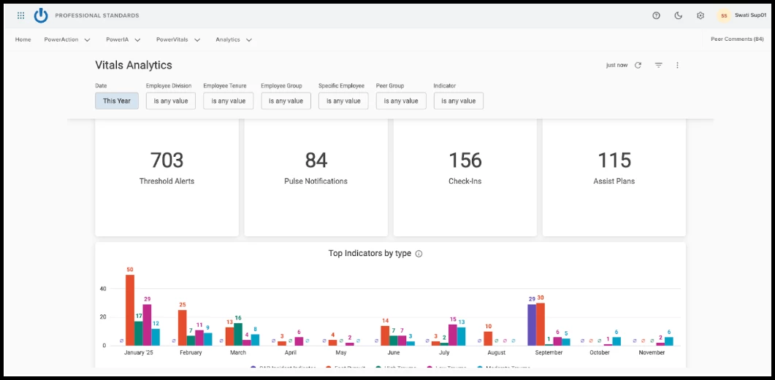Select February orange bar labeled 25

pos(183,327)
